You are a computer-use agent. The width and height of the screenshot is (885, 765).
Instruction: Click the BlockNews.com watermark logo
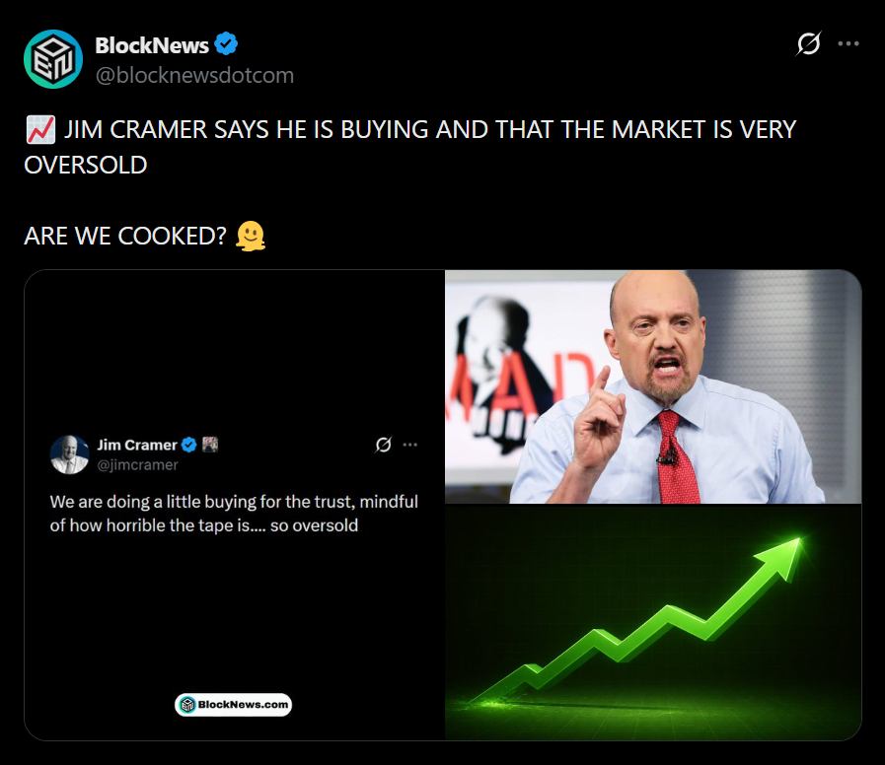[x=234, y=704]
